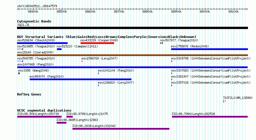The width and height of the screenshot is (256, 140).
Task: Click the 88400k ruler tick label
Action: [x=33, y=11]
